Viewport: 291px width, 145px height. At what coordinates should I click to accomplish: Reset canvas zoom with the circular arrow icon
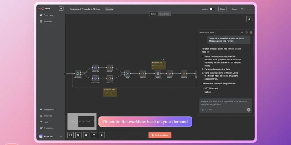[94, 135]
